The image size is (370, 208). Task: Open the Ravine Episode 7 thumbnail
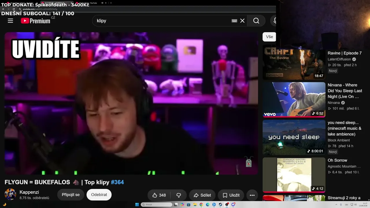[x=294, y=62]
